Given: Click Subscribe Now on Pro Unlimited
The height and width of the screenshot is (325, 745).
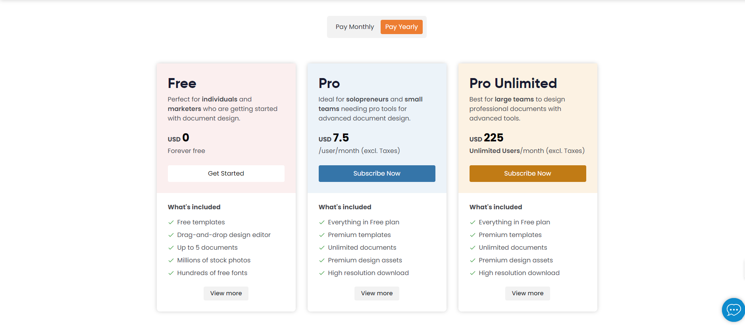Looking at the screenshot, I should pyautogui.click(x=527, y=173).
